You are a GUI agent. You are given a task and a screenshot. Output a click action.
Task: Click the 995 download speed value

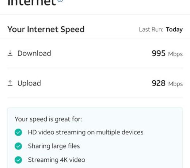159,53
